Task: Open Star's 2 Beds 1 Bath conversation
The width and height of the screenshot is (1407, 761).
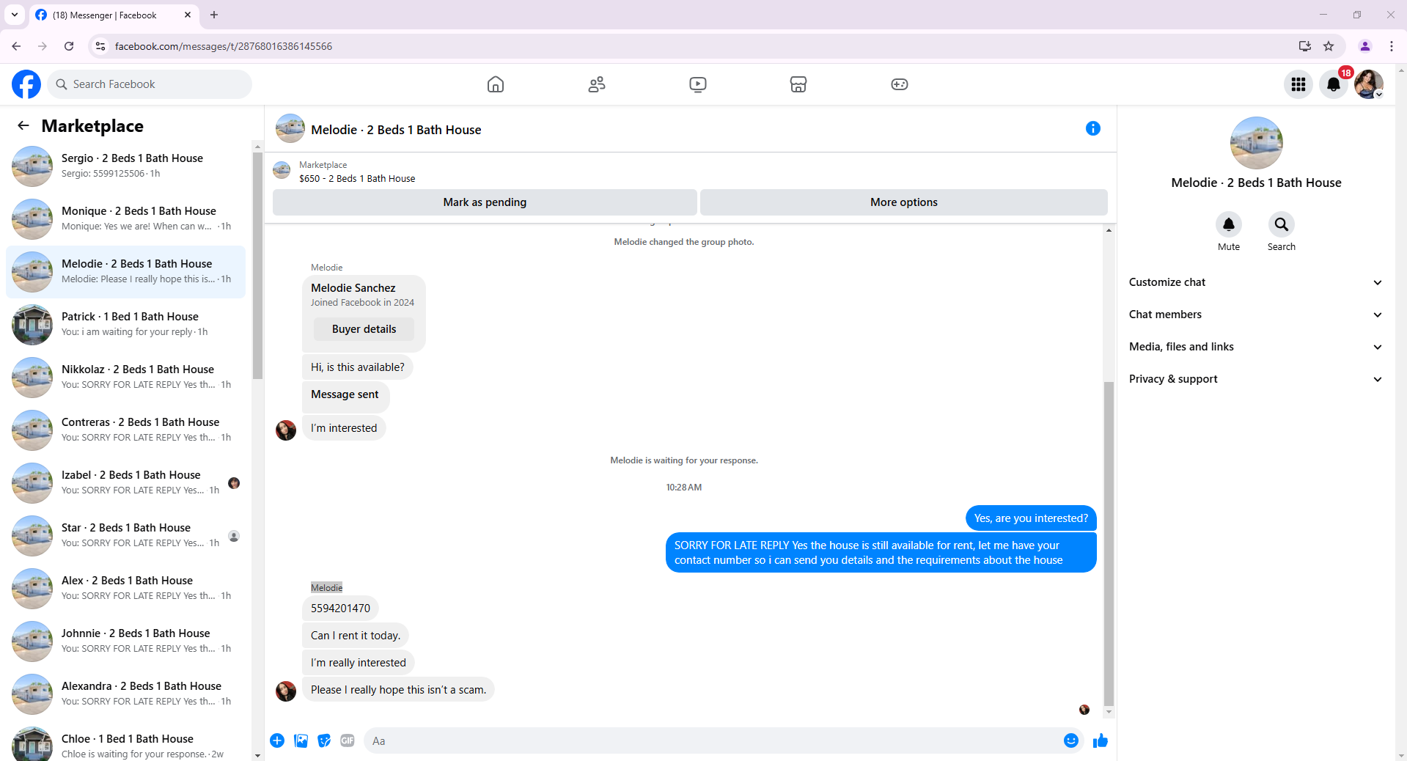Action: coord(125,536)
